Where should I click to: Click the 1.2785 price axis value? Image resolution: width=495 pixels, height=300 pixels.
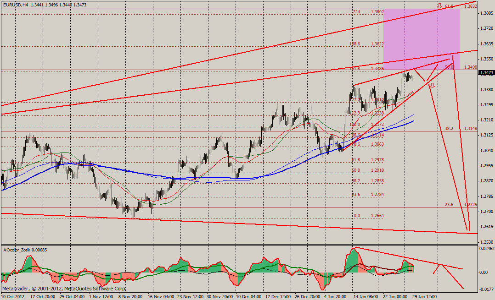(x=486, y=196)
